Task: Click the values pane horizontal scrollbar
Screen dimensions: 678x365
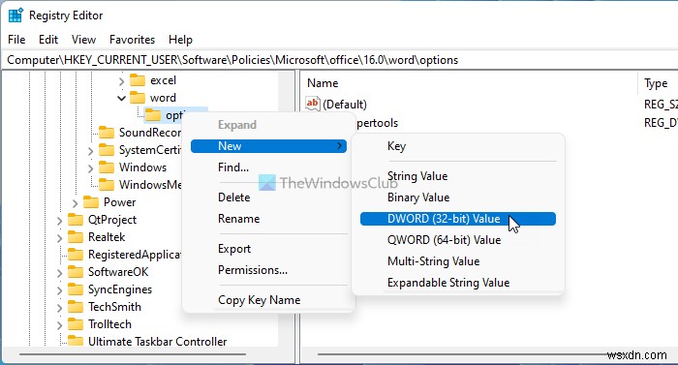Action: pos(467,354)
